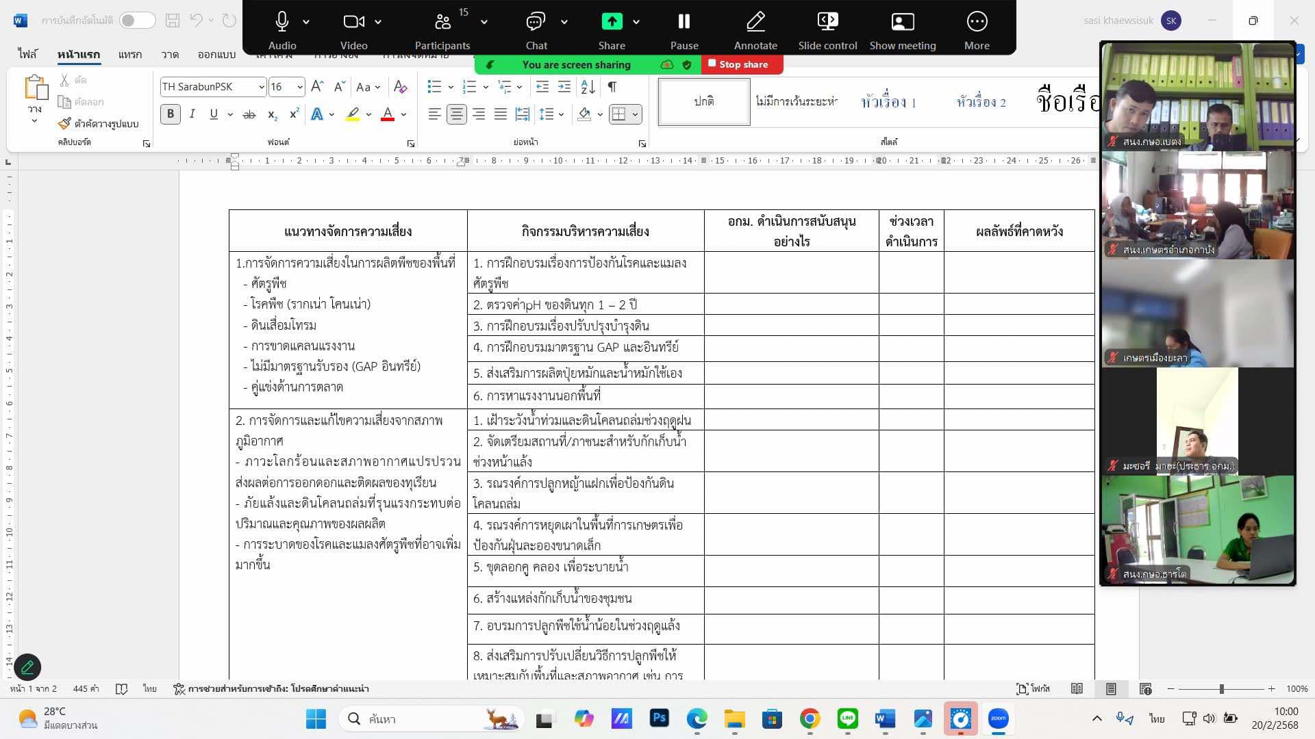Image resolution: width=1315 pixels, height=739 pixels.
Task: Justify paragraph text
Action: (501, 114)
